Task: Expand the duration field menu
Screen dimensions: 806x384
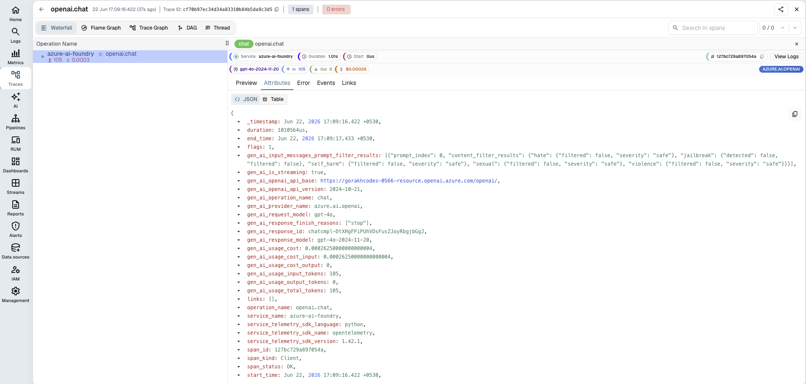Action: tap(239, 130)
